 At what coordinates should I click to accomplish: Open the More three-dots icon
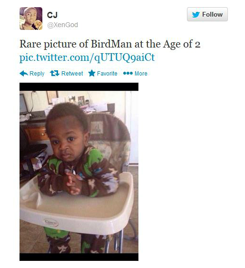tap(128, 73)
